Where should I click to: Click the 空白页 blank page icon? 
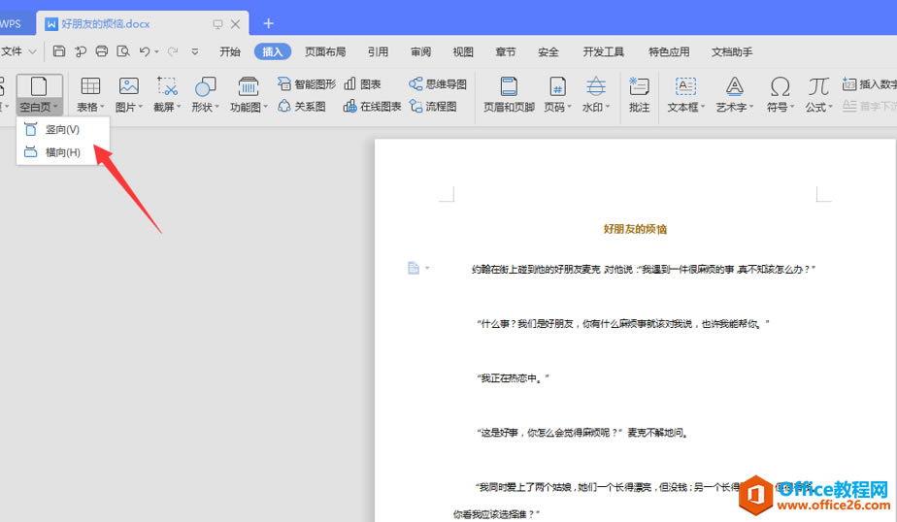(39, 87)
